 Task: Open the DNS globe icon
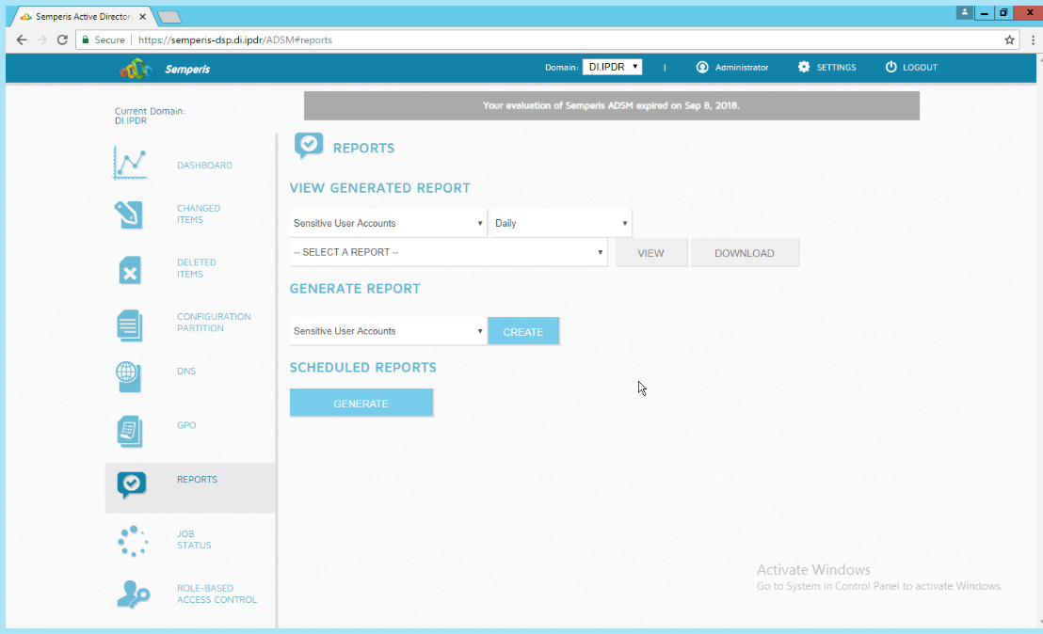click(x=128, y=374)
